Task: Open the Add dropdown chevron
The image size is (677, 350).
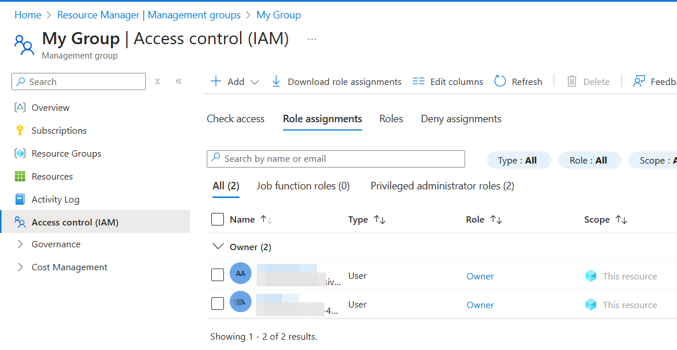Action: (x=255, y=82)
